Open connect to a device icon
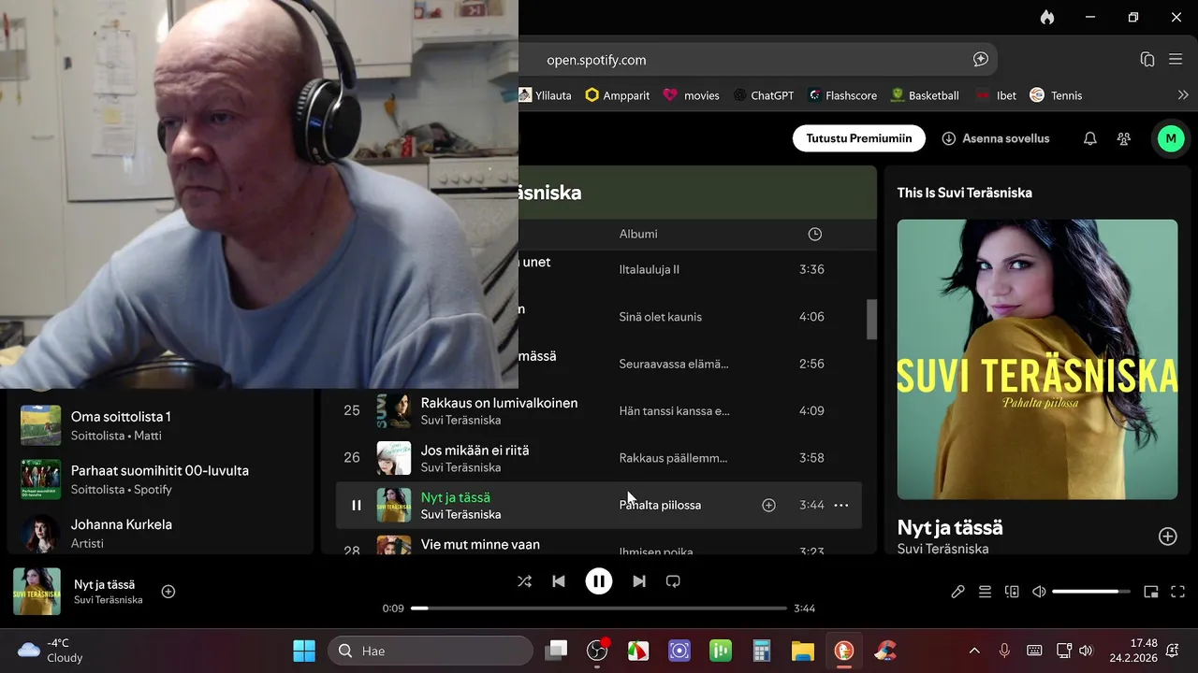Screen dimensions: 1198x673 (x=1012, y=592)
